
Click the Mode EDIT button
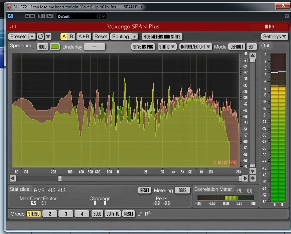252,47
